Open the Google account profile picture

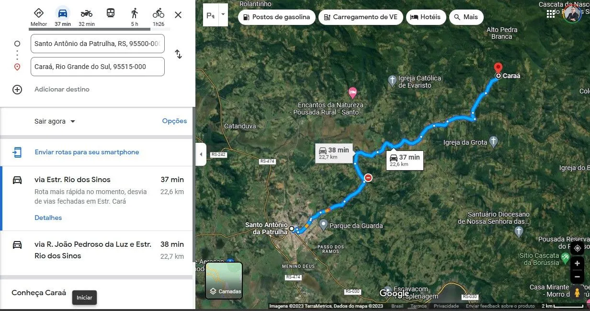pos(572,13)
